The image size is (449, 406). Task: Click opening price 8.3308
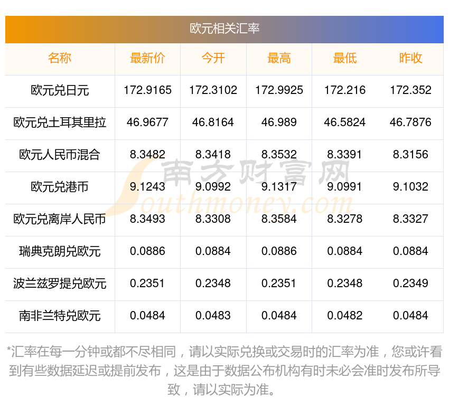click(213, 219)
